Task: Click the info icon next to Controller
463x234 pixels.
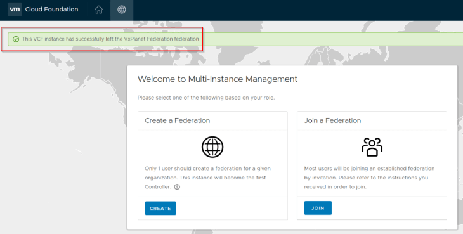Action: [177, 187]
